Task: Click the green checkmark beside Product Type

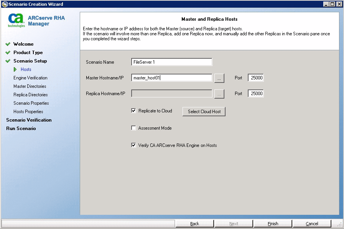Action: pos(8,53)
